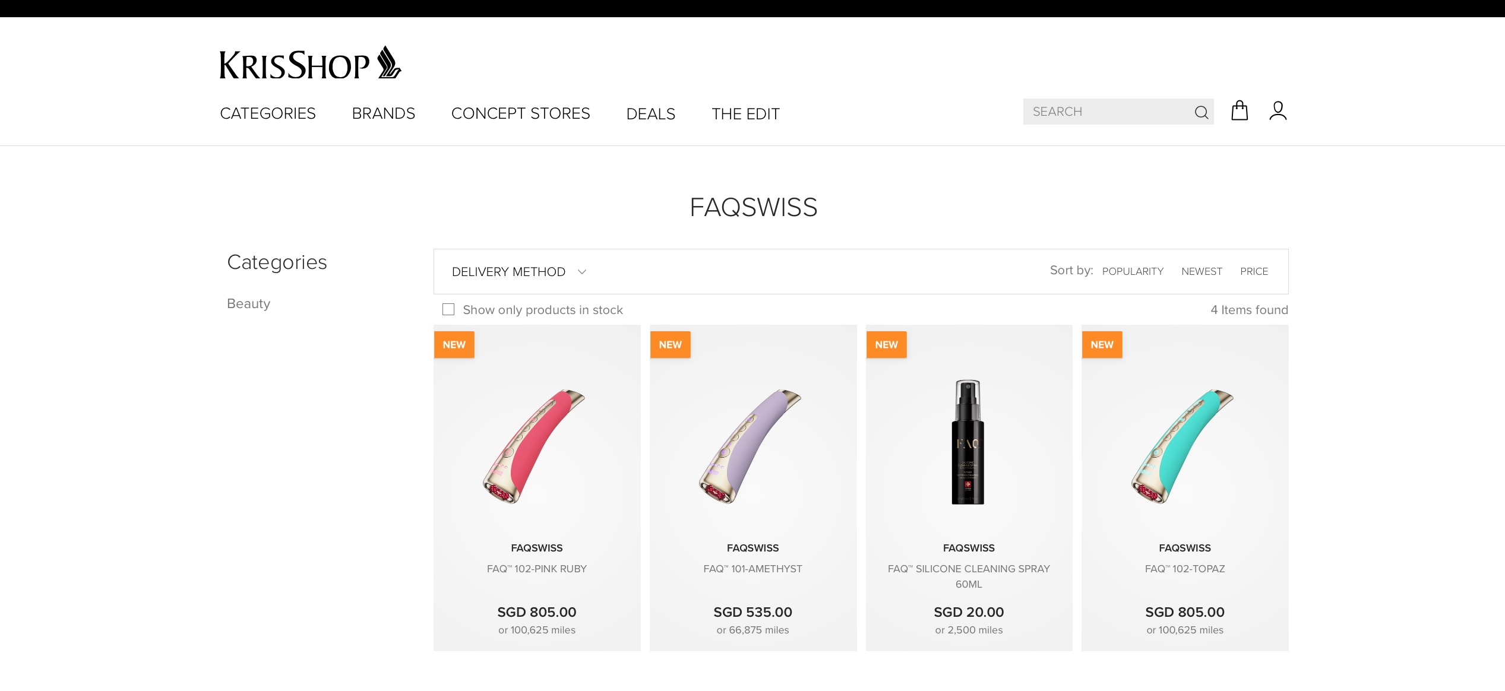Open the user account profile icon
This screenshot has height=691, width=1505.
(x=1278, y=111)
